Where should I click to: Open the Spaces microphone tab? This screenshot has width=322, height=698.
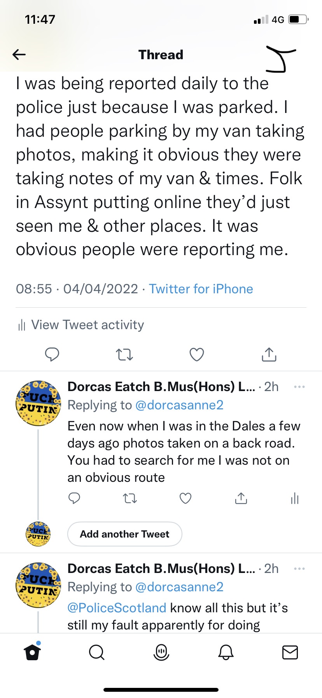click(161, 652)
